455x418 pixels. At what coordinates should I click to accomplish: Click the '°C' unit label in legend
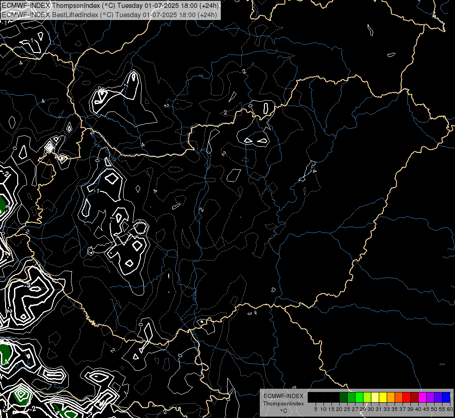click(x=284, y=411)
